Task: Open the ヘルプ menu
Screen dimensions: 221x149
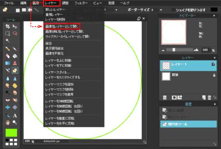Action: tap(125, 3)
